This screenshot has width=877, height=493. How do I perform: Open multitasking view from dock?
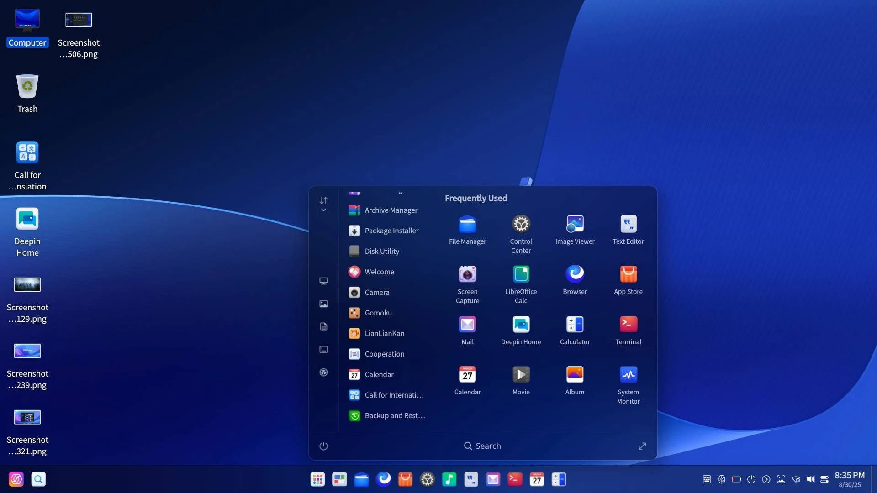(339, 479)
